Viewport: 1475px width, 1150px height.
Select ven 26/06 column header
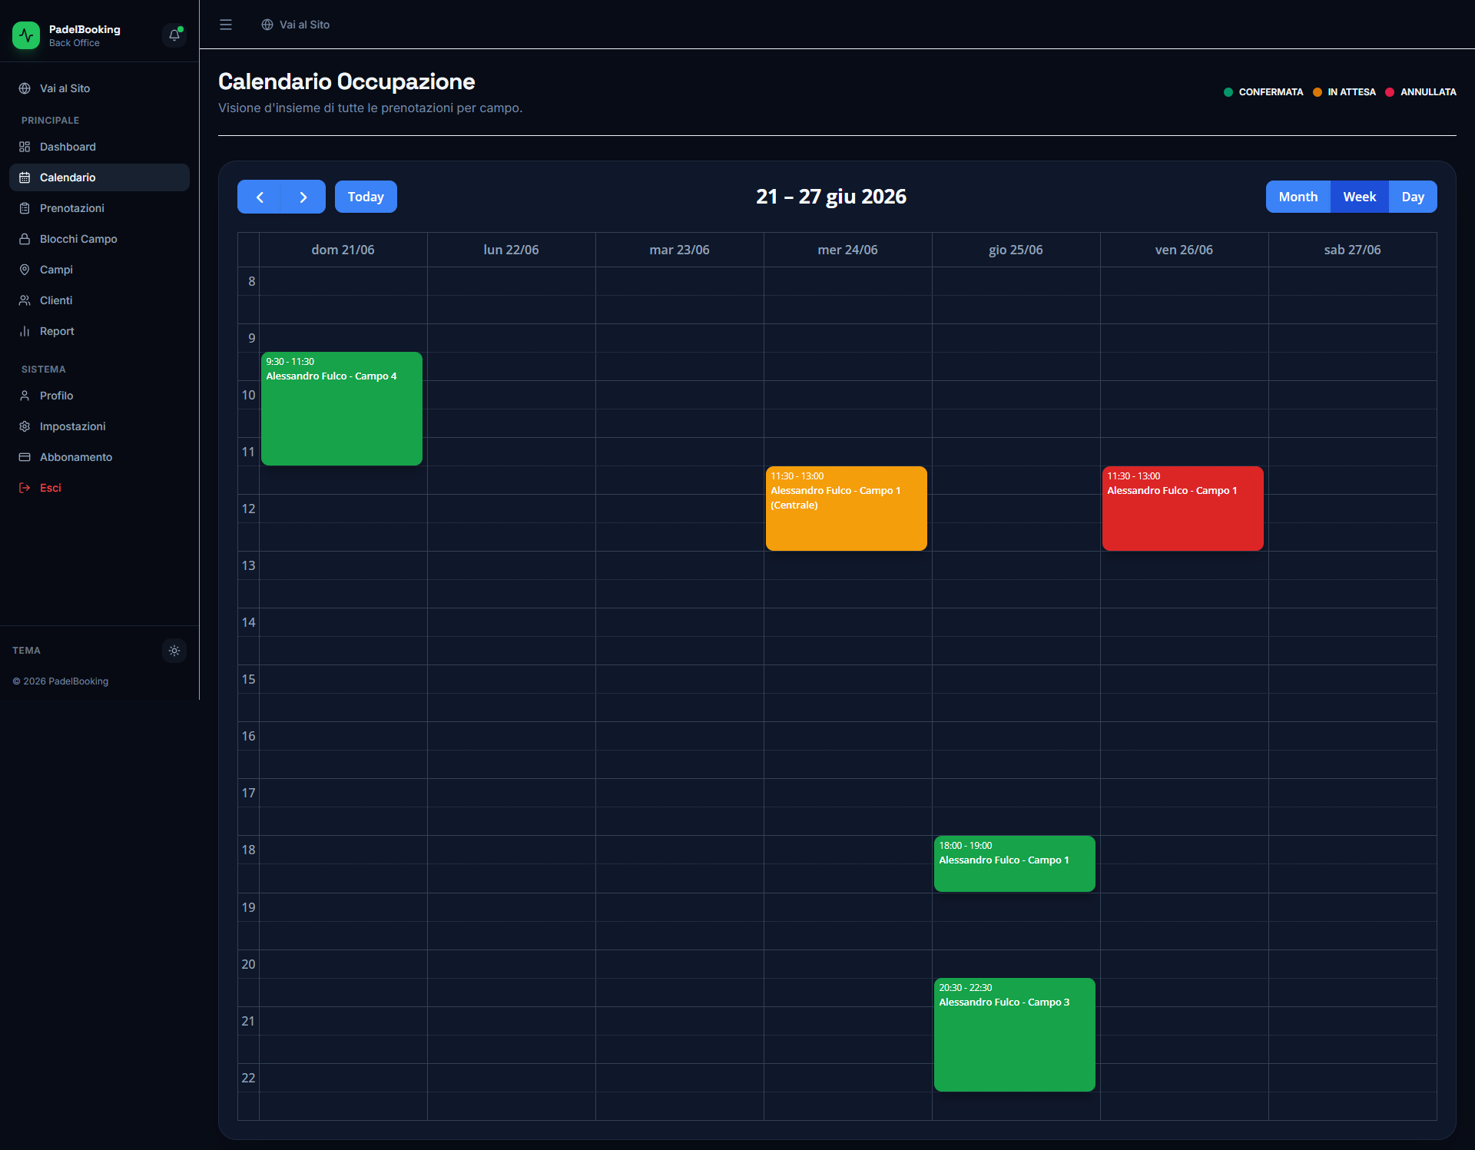pyautogui.click(x=1184, y=250)
